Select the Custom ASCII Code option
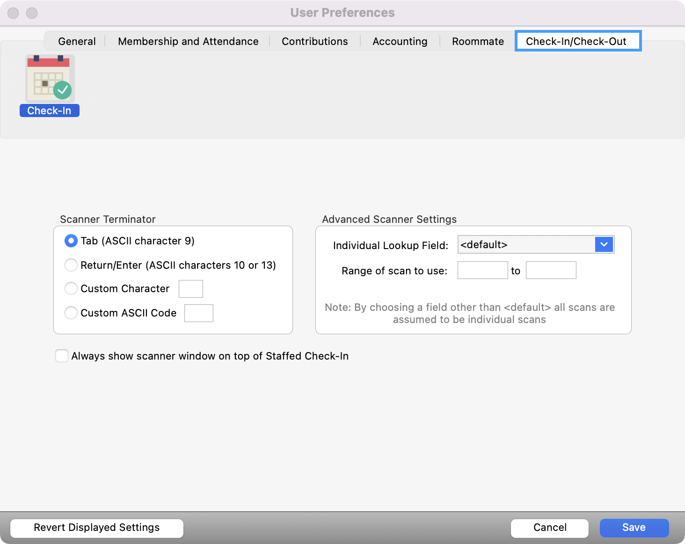 point(71,313)
